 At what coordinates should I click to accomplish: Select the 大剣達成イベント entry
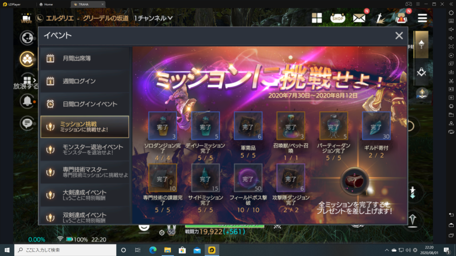85,195
